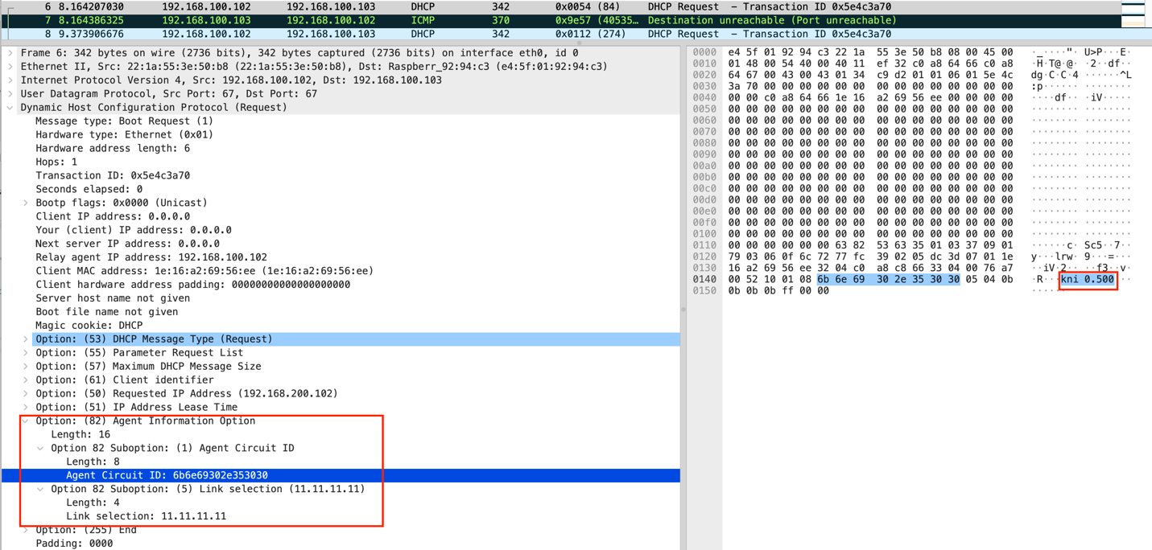The image size is (1152, 550).
Task: Collapse Dynamic Host Configuration Protocol tree
Action: click(x=10, y=108)
